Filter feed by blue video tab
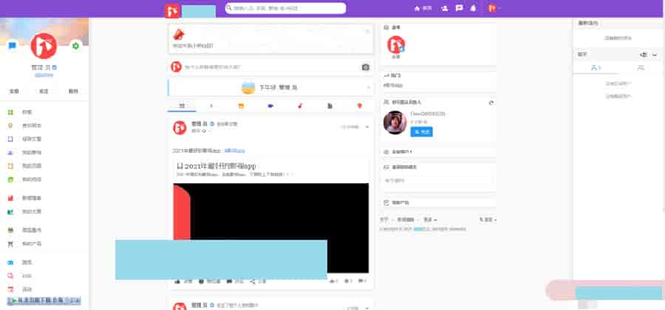665x310 pixels. click(x=270, y=106)
